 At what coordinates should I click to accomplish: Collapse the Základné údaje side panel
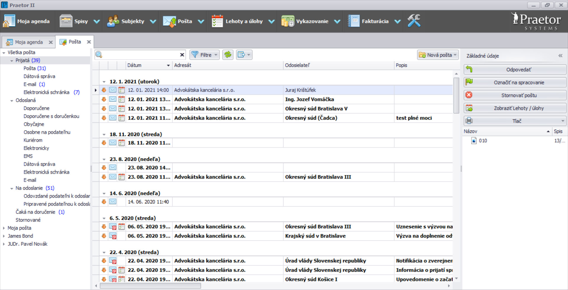tap(560, 56)
